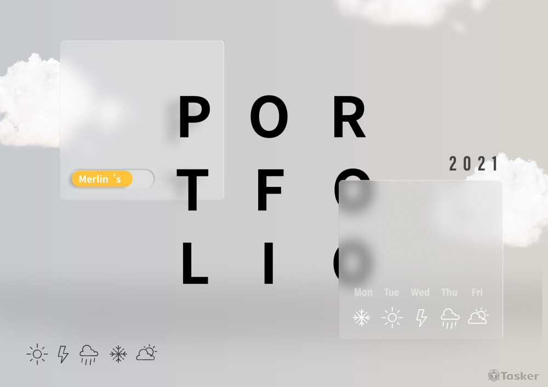
Task: Click the dark sun icon at bottom left
Action: pos(37,354)
